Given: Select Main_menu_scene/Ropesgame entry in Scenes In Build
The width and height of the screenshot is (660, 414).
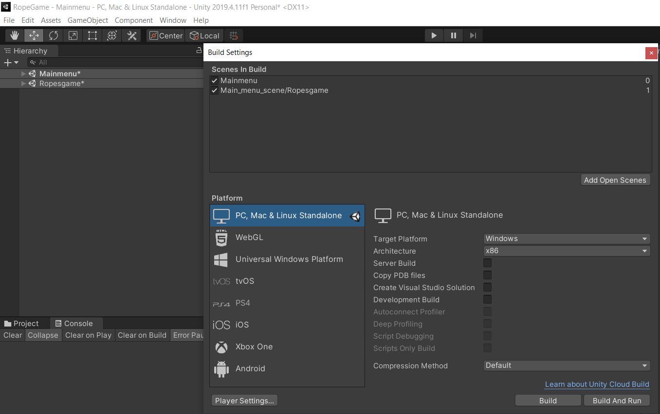Looking at the screenshot, I should [x=431, y=90].
